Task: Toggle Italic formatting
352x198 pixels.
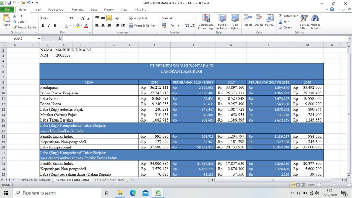Action: point(49,25)
